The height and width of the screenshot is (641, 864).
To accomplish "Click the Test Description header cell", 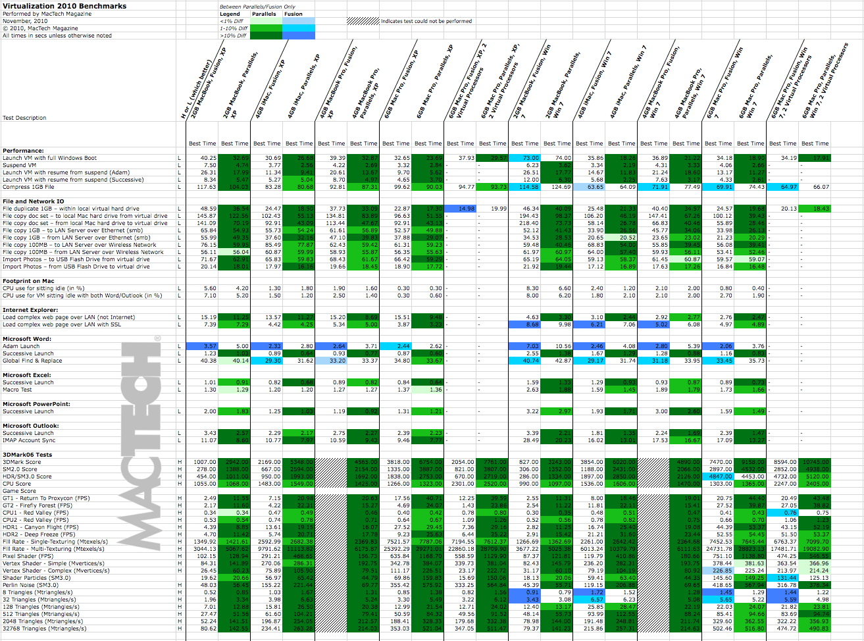I will click(x=24, y=118).
